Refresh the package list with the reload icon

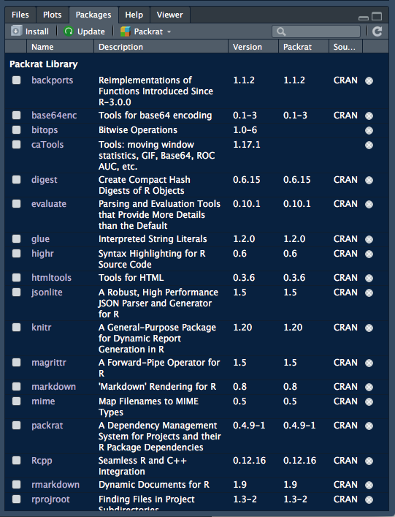click(377, 31)
